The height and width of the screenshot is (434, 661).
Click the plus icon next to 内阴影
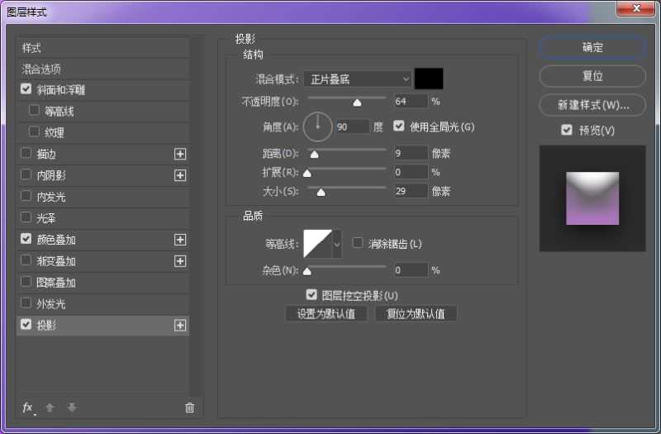tap(180, 175)
